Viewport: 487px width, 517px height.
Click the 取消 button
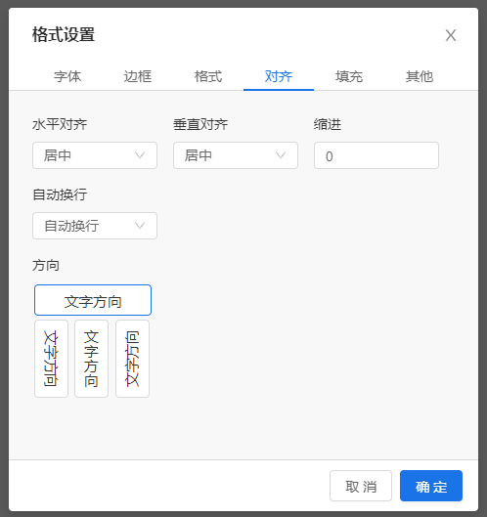(x=361, y=486)
